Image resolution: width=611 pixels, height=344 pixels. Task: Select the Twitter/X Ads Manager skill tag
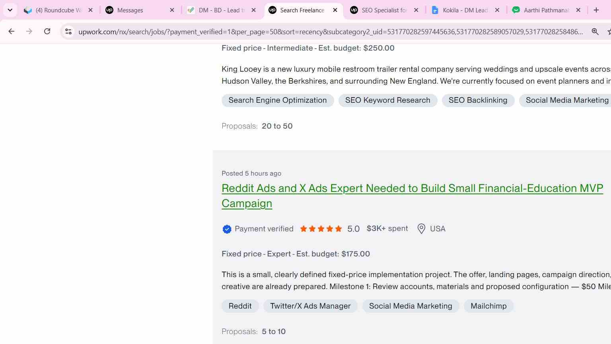(x=310, y=306)
